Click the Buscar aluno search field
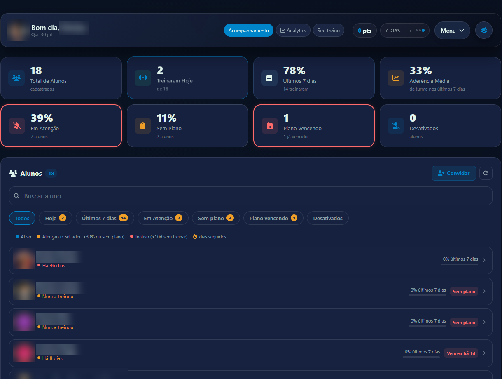 click(x=251, y=196)
